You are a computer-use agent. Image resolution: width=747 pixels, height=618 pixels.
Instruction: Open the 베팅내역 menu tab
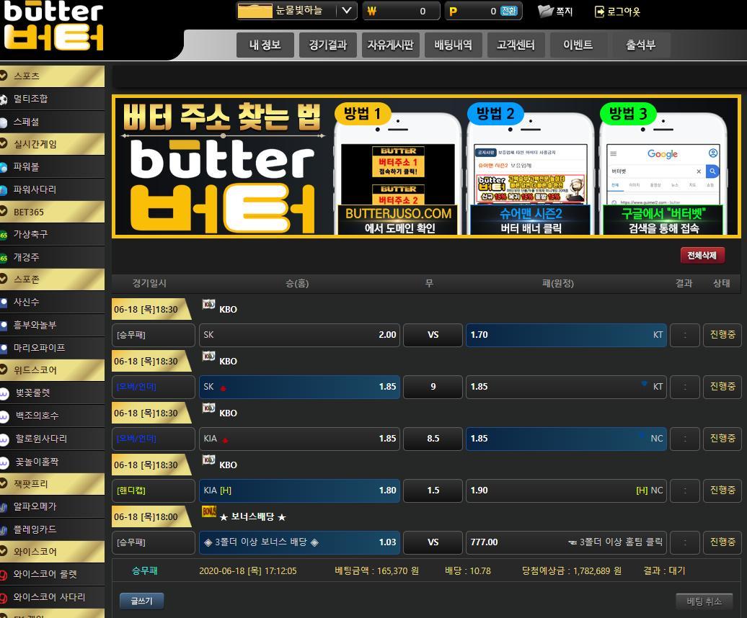(x=453, y=45)
